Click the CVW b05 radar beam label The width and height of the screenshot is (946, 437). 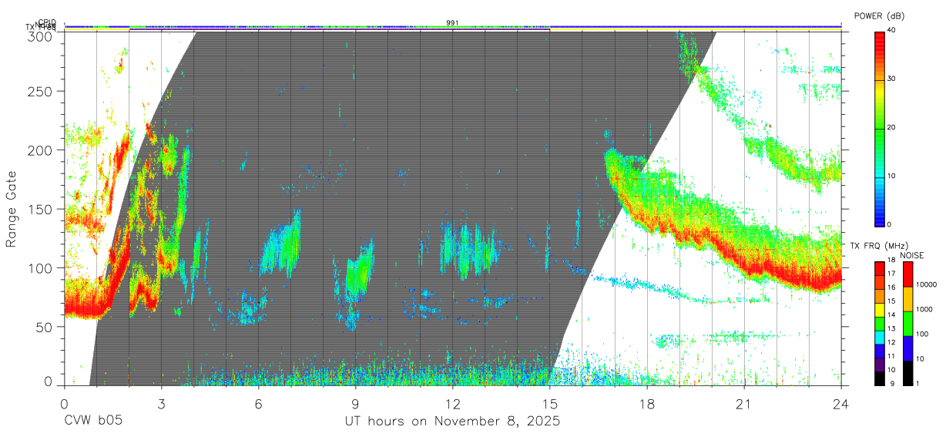93,422
